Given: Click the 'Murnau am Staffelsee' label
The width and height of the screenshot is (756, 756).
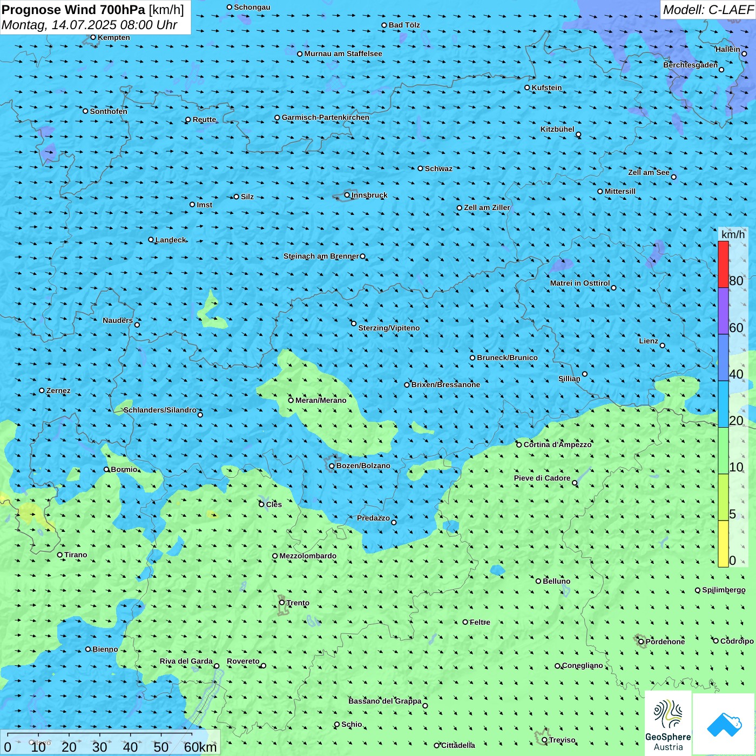Looking at the screenshot, I should coord(343,53).
